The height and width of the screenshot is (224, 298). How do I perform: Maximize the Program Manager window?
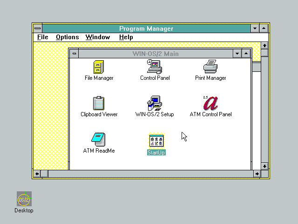pos(264,28)
